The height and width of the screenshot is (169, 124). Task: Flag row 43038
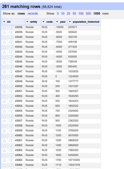coord(10,27)
